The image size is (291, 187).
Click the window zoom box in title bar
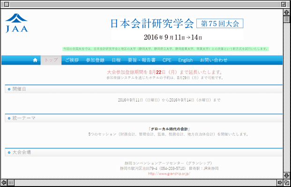pos(284,4)
